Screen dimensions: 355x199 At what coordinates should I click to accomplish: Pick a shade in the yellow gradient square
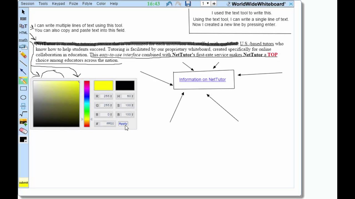[x=56, y=104]
